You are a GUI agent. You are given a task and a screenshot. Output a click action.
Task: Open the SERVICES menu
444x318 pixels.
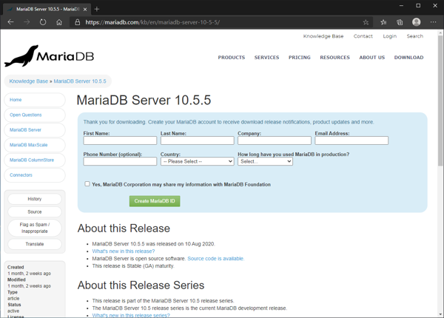tap(266, 58)
